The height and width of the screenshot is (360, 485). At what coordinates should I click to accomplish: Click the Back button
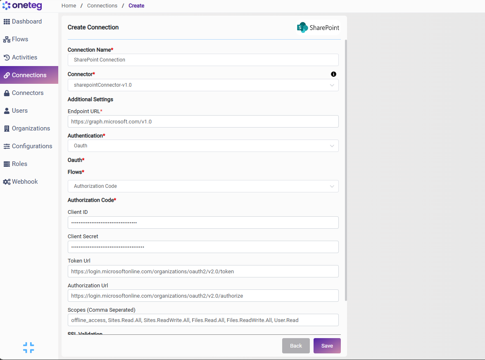click(x=296, y=346)
